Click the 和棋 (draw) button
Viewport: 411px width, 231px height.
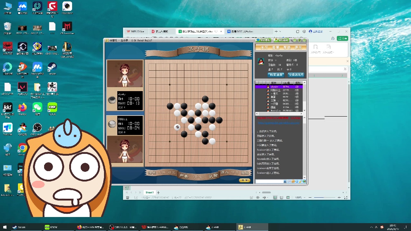click(x=184, y=176)
